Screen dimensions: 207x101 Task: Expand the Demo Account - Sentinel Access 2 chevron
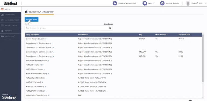coord(54,47)
